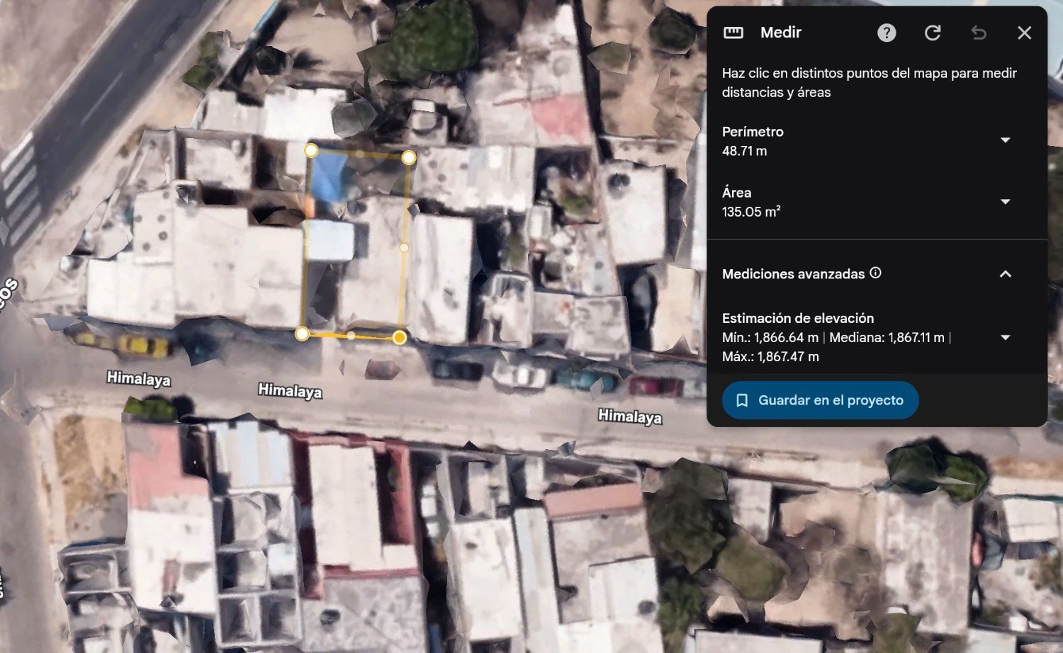
Task: Select the bottom-left polygon vertex
Action: [302, 334]
